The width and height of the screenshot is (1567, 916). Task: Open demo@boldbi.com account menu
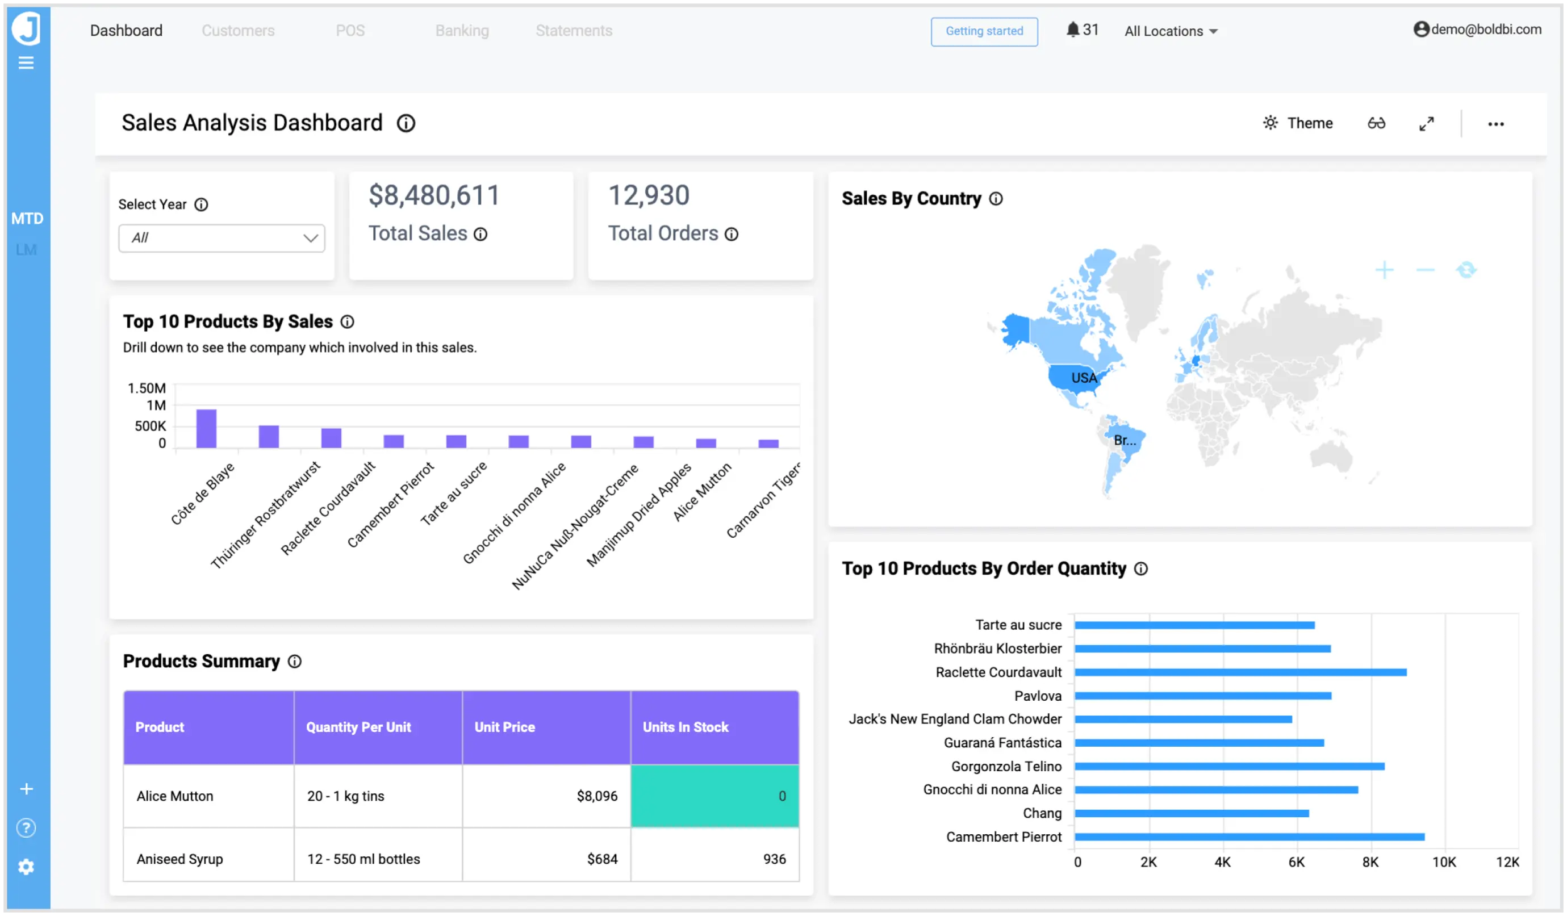[1477, 29]
